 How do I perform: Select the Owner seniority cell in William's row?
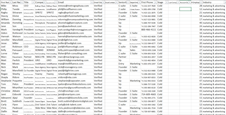coord(124,19)
